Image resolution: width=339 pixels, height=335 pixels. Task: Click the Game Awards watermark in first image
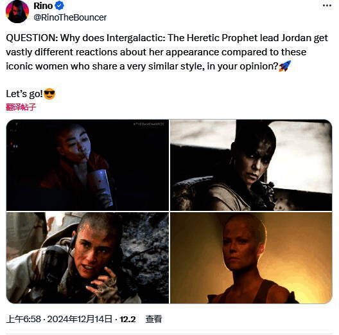coord(149,124)
